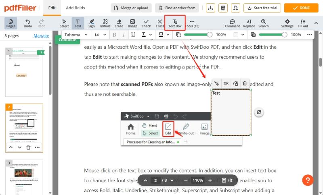The width and height of the screenshot is (323, 195).
Task: Click the first opacity slider handle
Action: tap(210, 35)
